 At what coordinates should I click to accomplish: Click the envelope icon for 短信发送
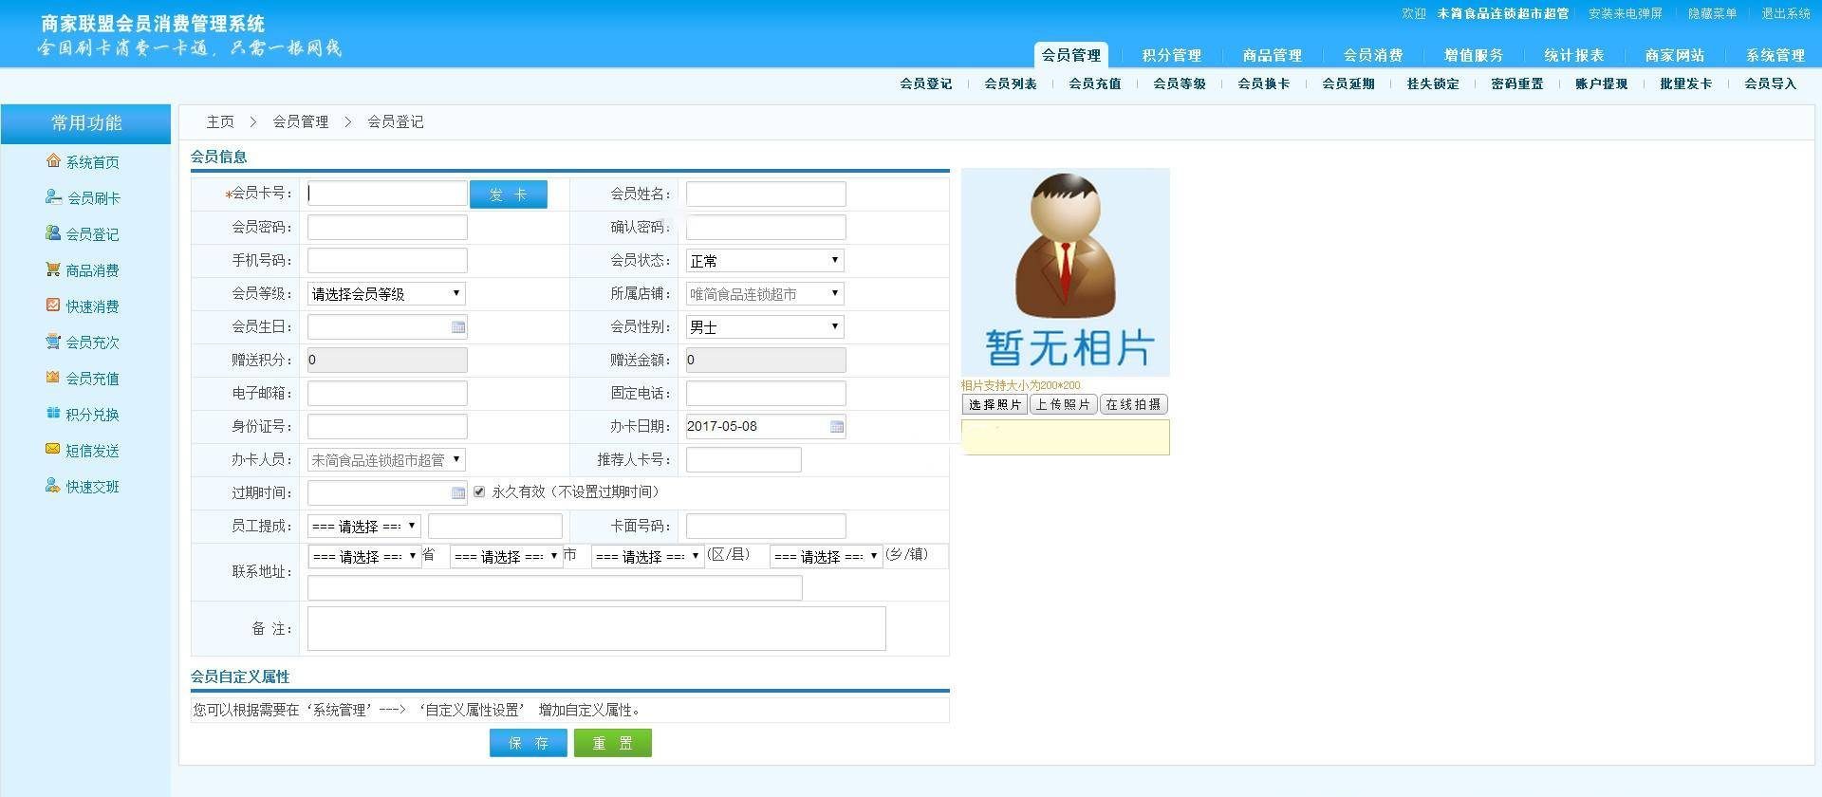point(53,450)
